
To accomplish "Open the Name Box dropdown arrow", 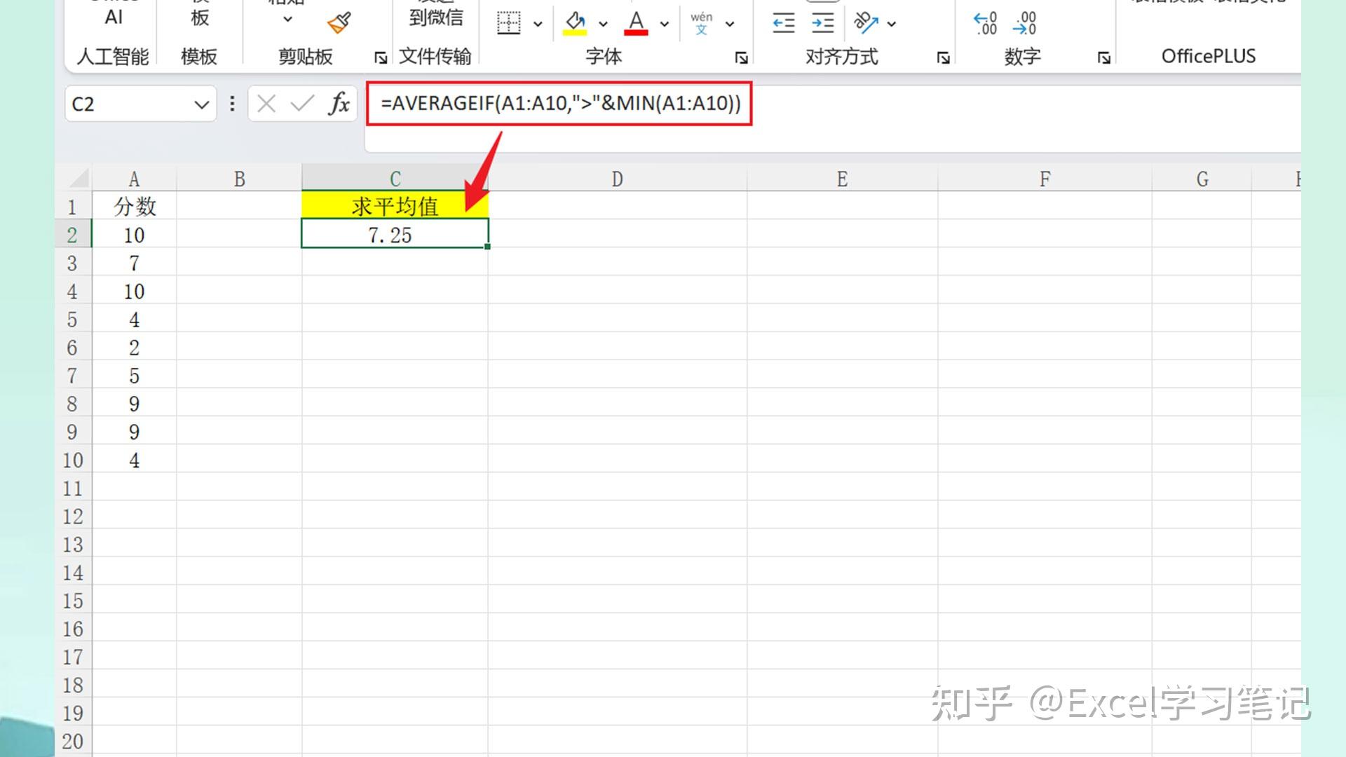I will tap(201, 104).
